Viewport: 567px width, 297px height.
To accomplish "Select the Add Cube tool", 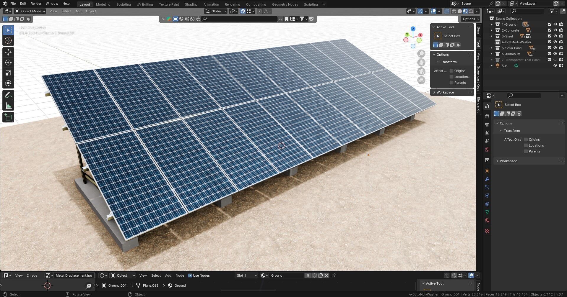I will 8,117.
